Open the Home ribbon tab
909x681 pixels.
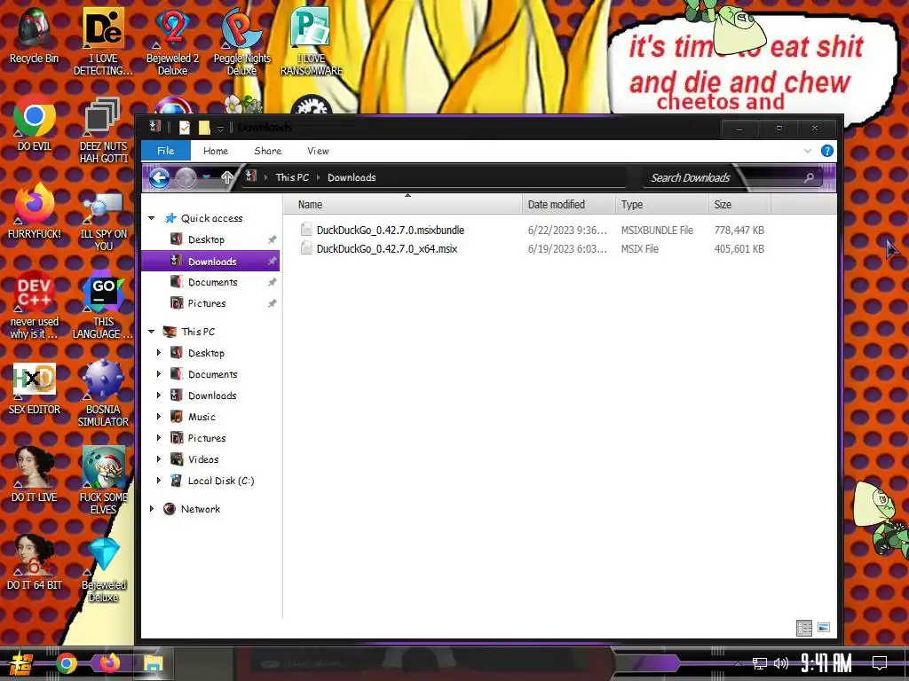click(x=216, y=151)
